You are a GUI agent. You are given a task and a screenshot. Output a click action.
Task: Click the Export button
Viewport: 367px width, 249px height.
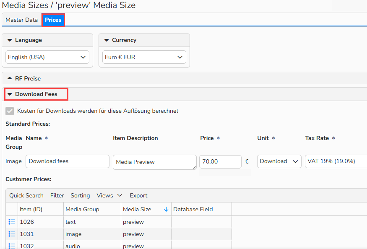pyautogui.click(x=138, y=195)
